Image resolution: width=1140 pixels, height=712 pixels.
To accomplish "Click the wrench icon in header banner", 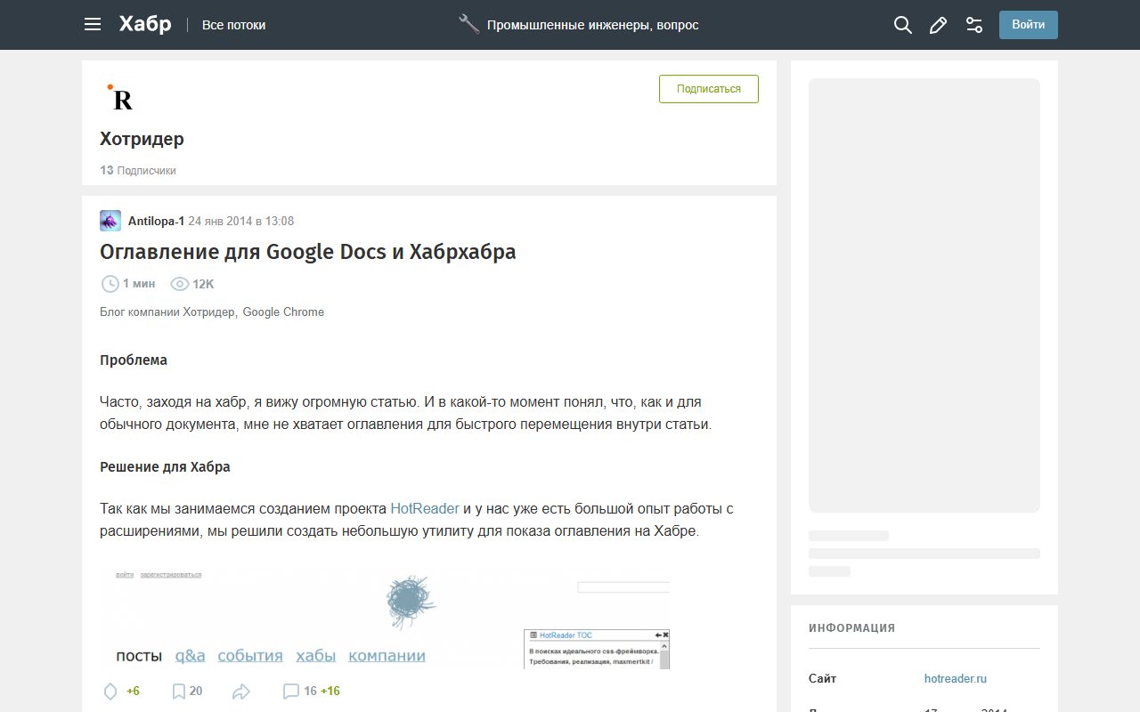I will pos(469,24).
